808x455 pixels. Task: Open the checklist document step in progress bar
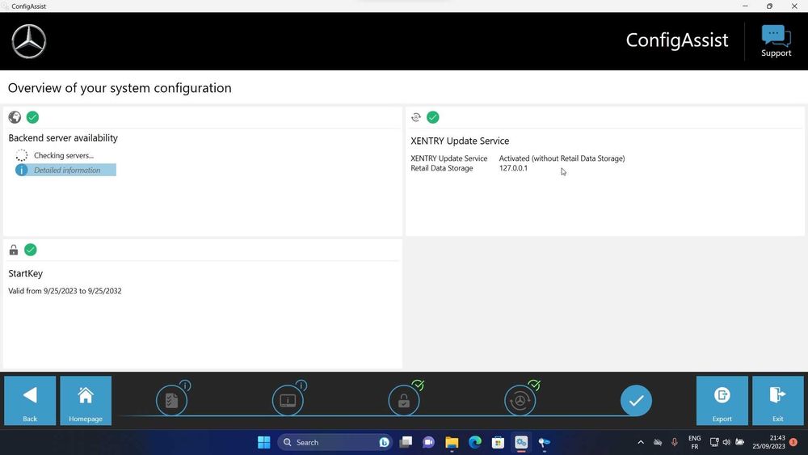(x=171, y=400)
